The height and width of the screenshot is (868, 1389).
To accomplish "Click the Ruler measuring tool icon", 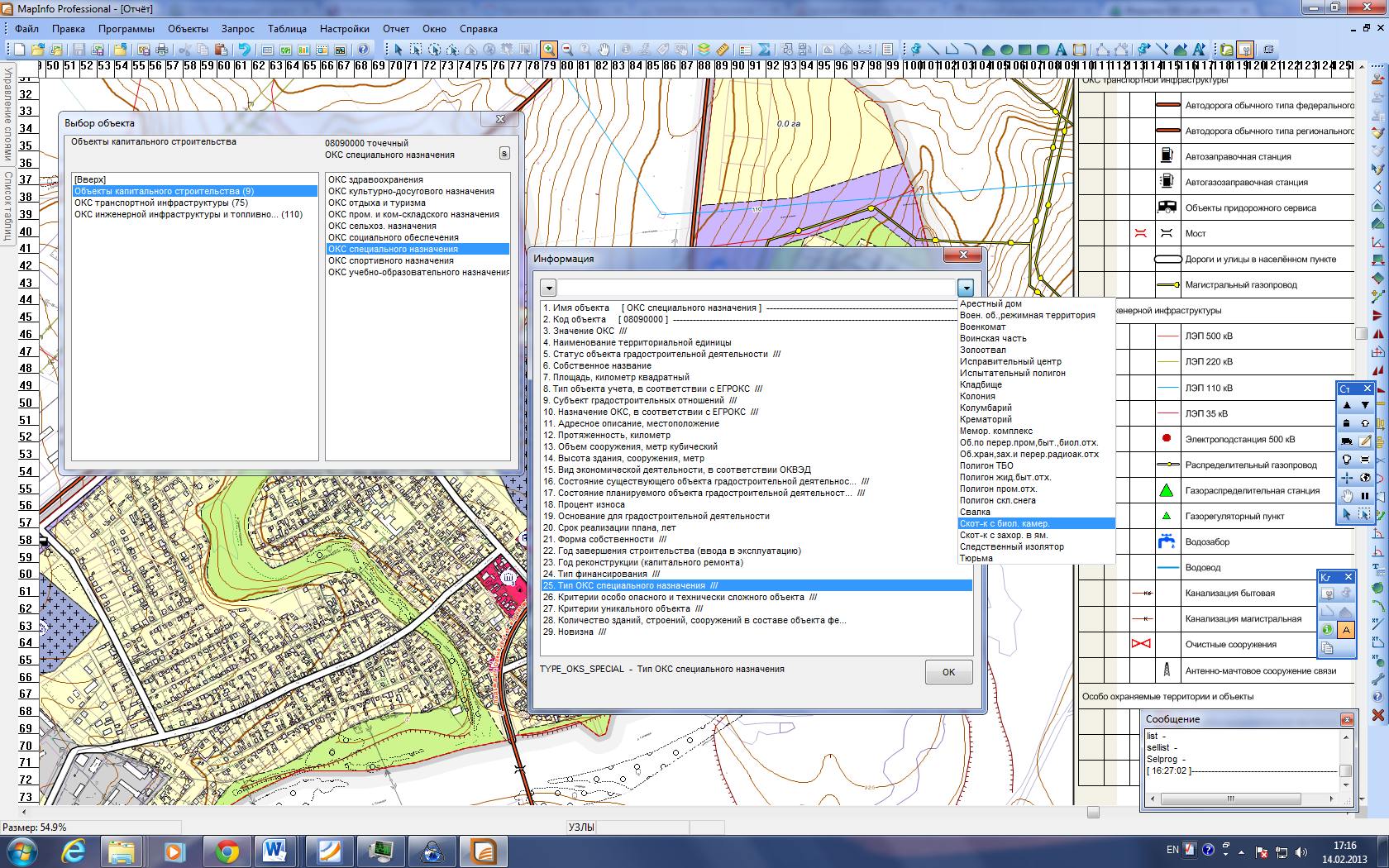I will (x=722, y=50).
